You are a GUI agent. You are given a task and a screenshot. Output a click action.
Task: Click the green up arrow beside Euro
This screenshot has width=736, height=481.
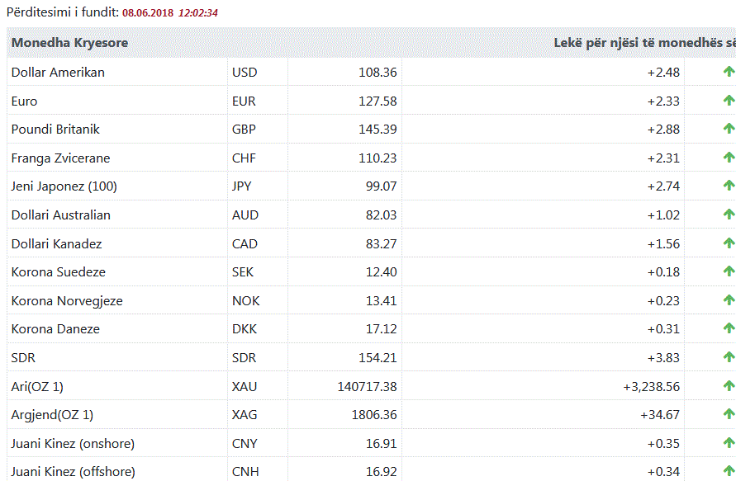(x=729, y=101)
